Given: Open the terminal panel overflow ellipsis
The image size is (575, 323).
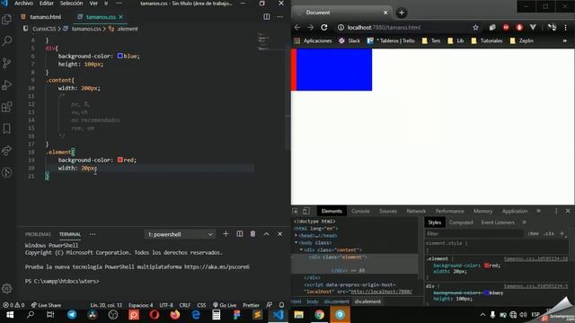Looking at the screenshot, I should click(x=93, y=234).
